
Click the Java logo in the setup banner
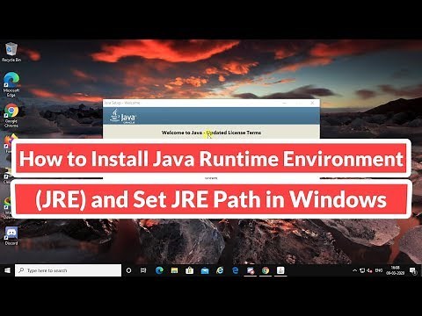tap(122, 116)
